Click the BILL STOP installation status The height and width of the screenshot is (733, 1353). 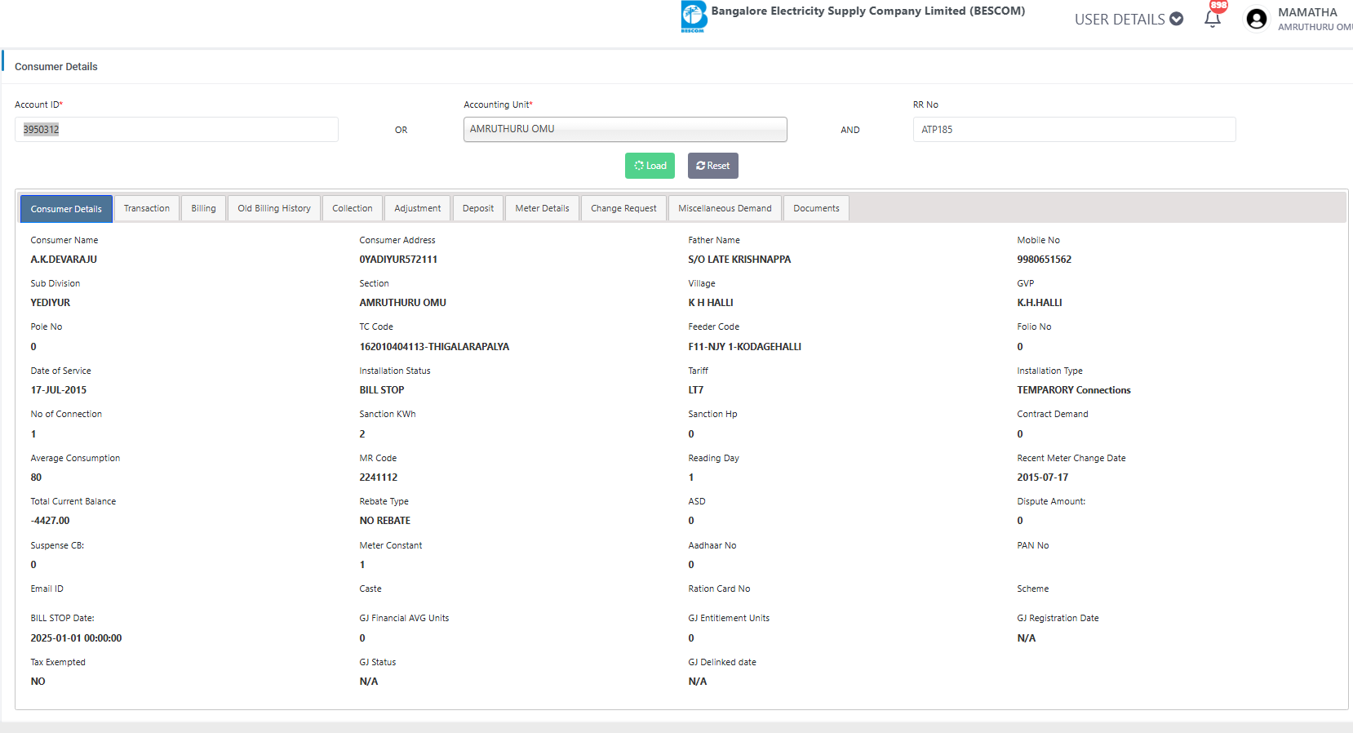382,390
